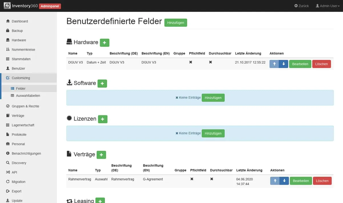Move DGUV V3 field down
343x203 pixels.
pos(284,64)
